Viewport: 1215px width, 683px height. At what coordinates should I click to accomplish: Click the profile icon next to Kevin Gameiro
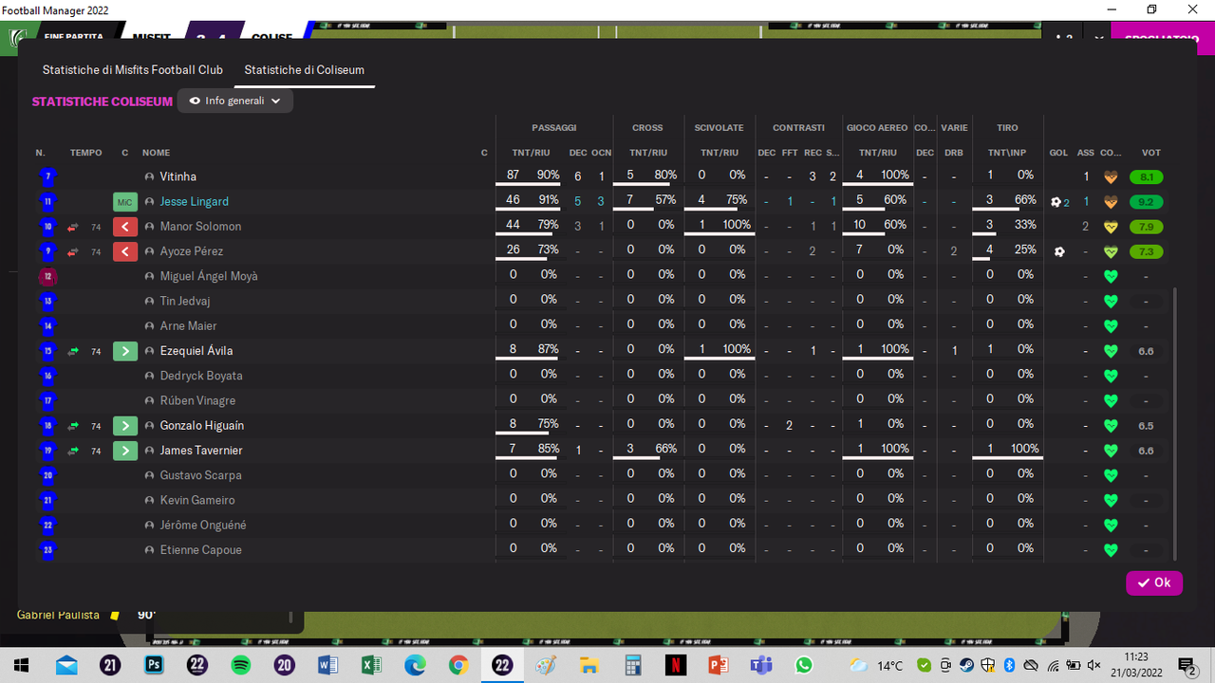pos(149,500)
